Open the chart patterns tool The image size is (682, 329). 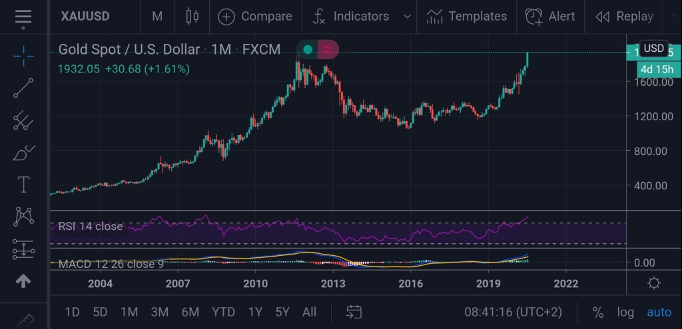point(23,217)
